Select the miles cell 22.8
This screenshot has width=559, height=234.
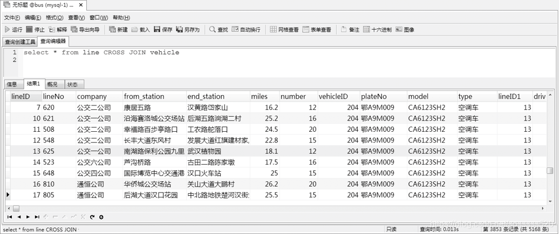coord(264,140)
